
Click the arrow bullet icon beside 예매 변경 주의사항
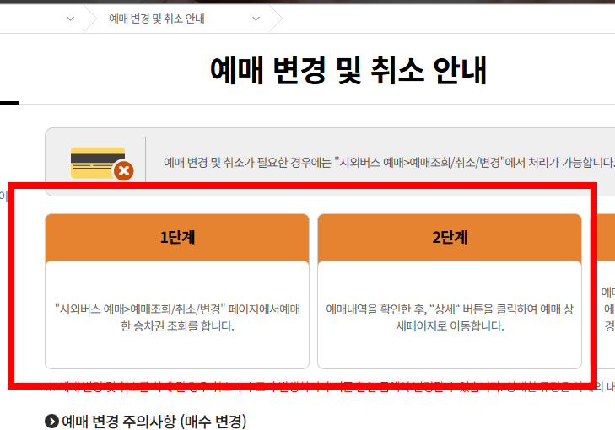tap(51, 422)
